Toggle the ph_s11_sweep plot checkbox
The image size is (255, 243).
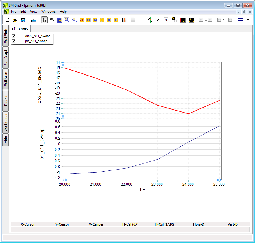14,41
